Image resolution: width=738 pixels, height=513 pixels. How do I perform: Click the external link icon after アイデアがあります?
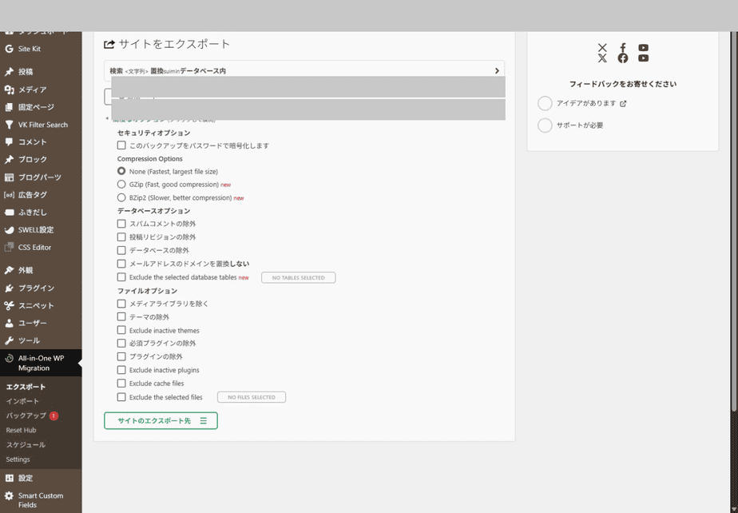click(x=623, y=104)
